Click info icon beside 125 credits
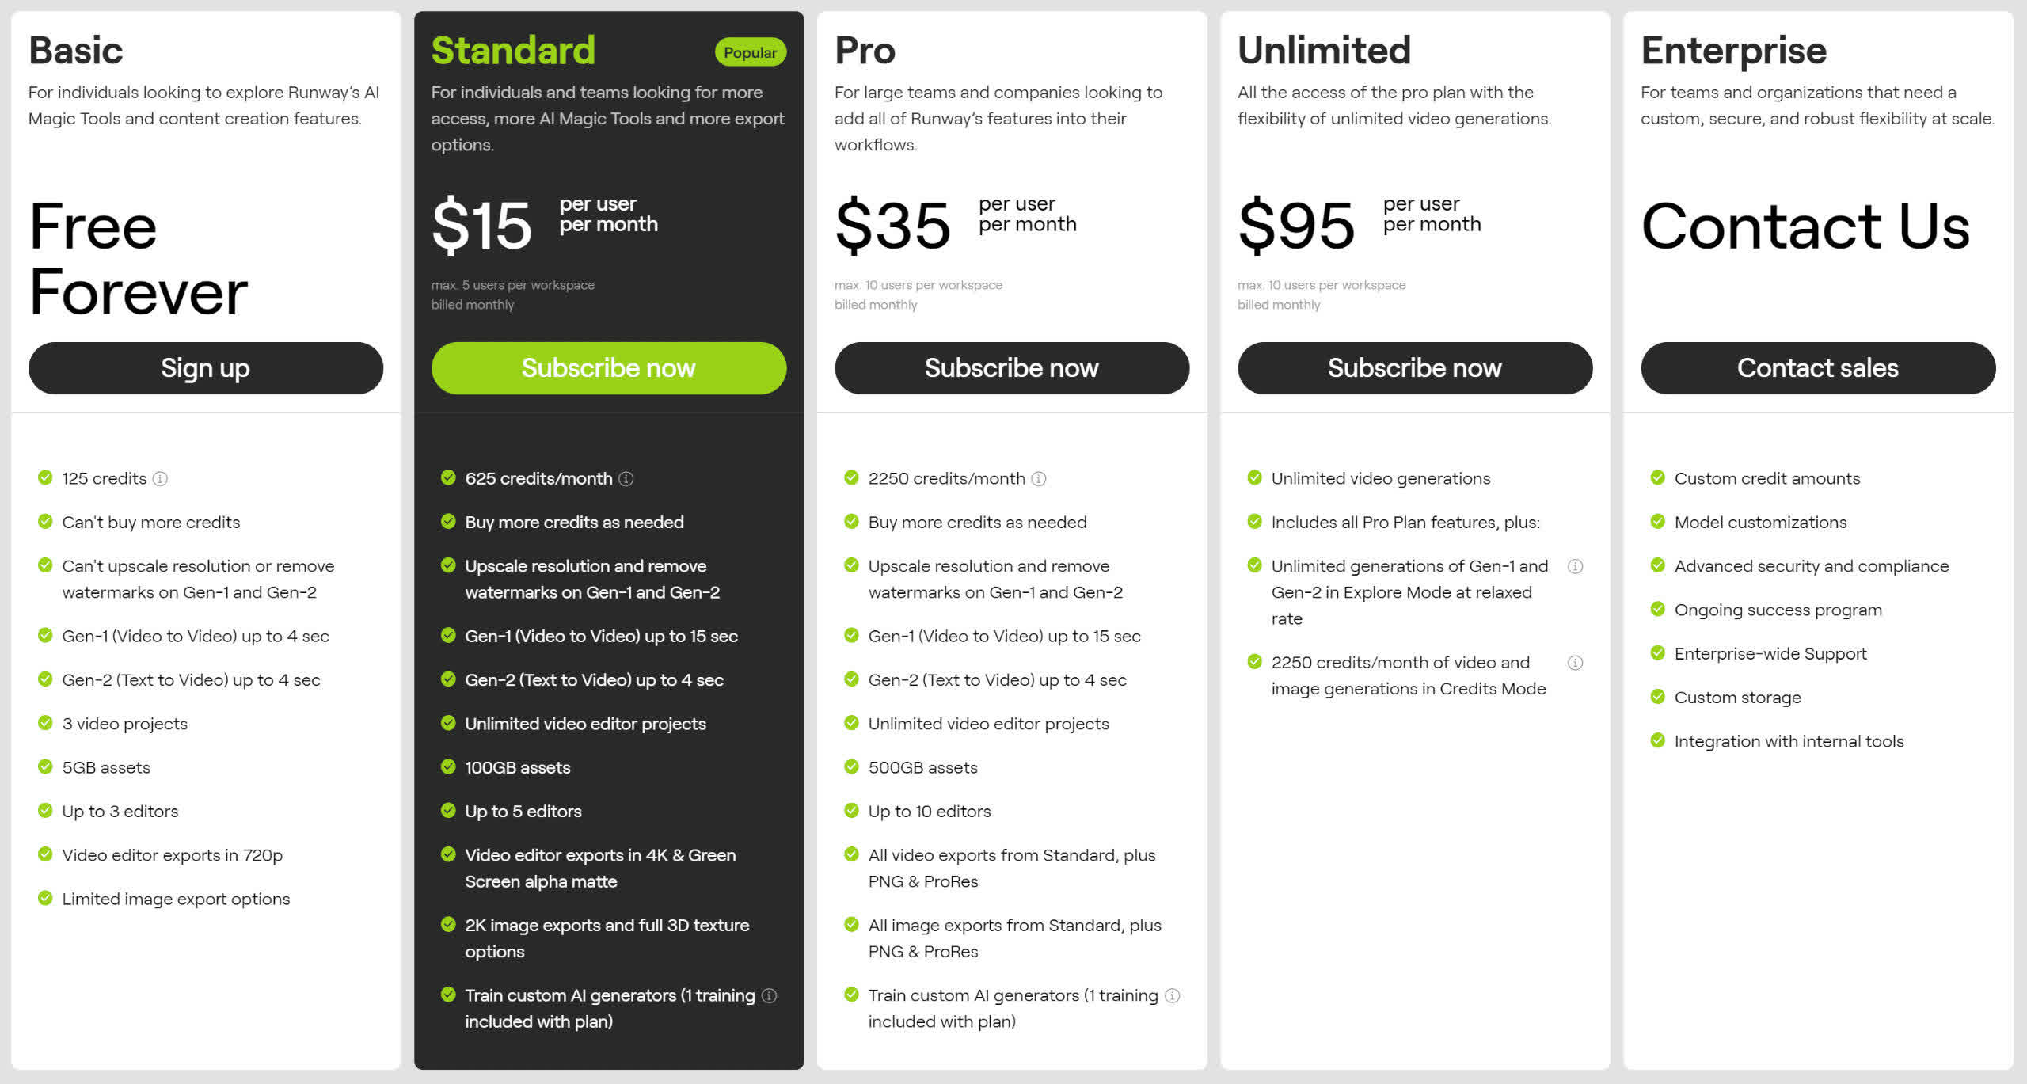The width and height of the screenshot is (2027, 1084). tap(160, 479)
